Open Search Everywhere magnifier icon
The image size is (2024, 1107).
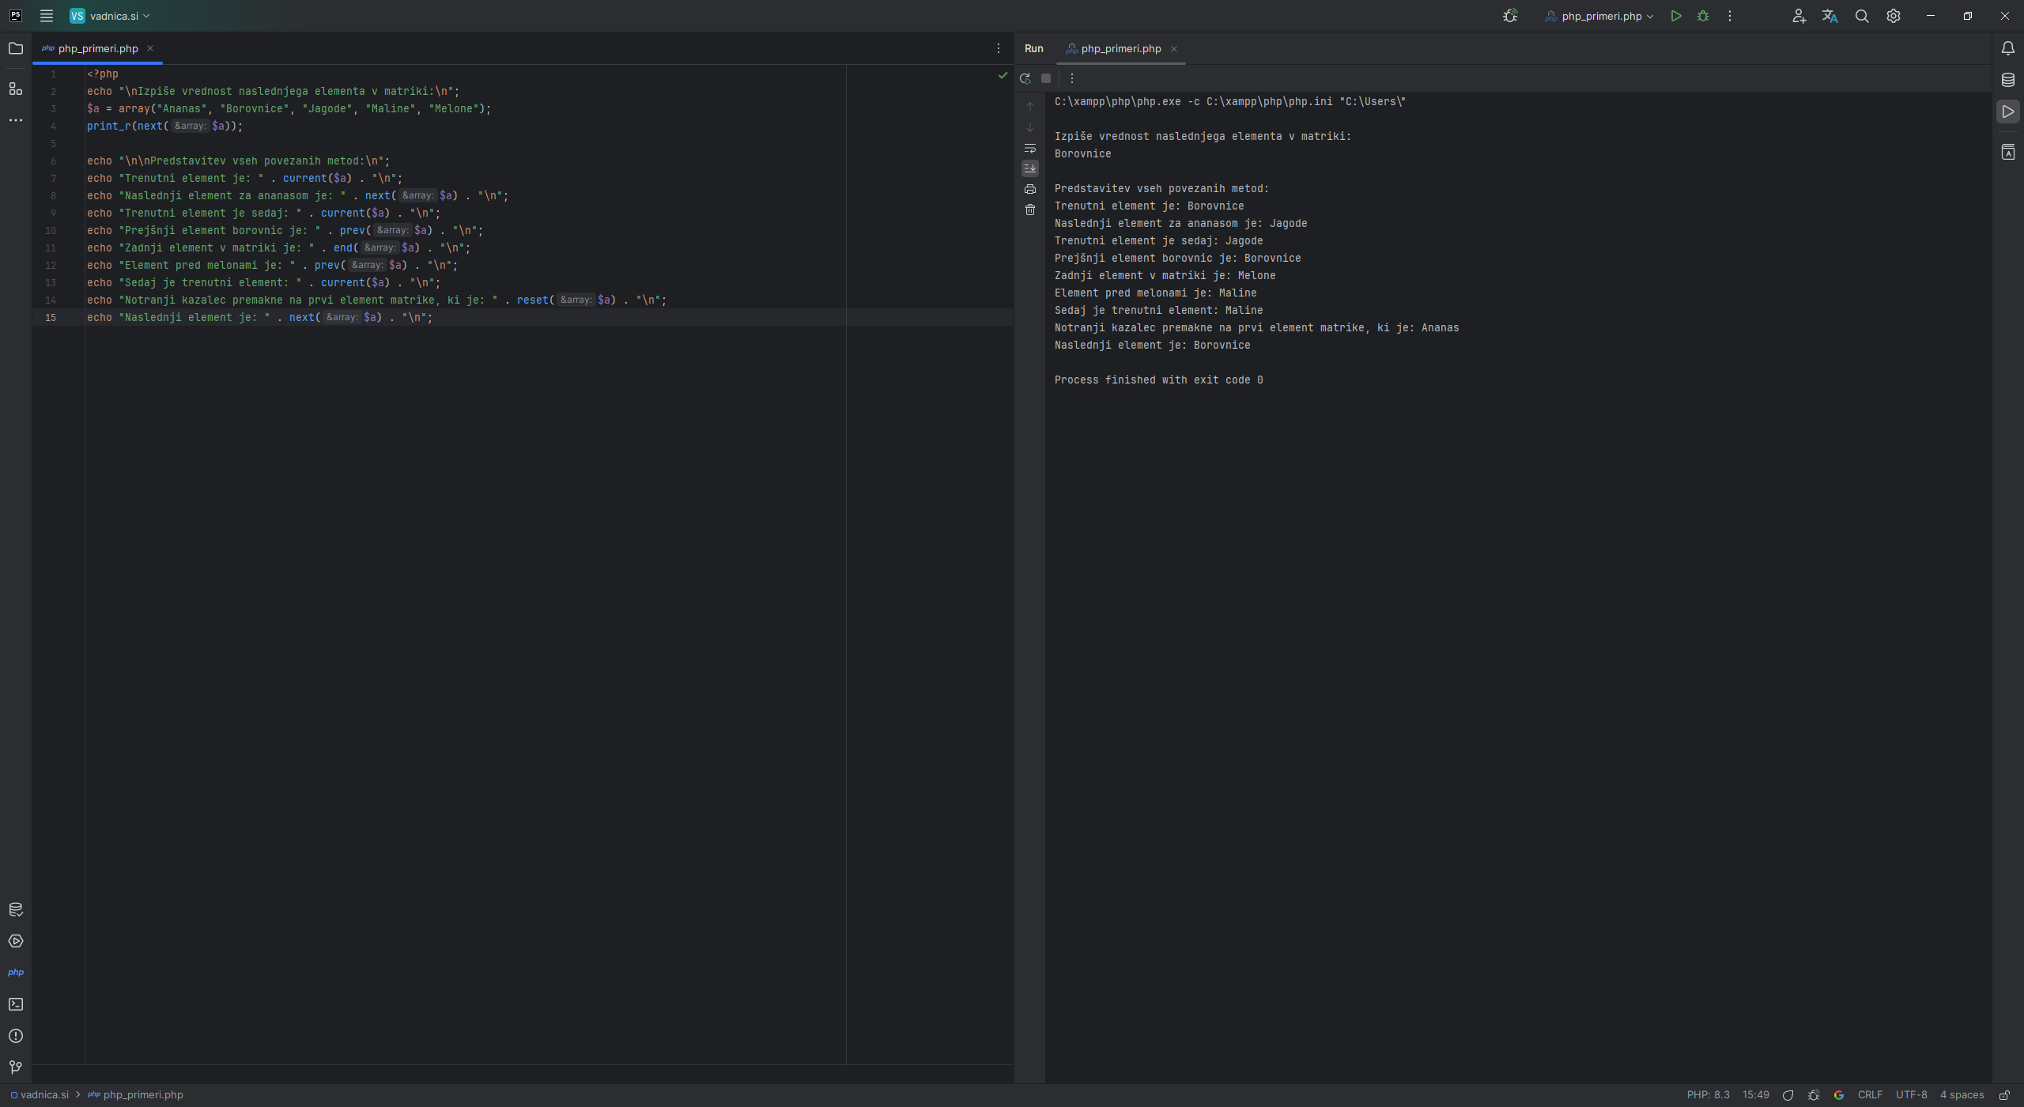[x=1862, y=16]
